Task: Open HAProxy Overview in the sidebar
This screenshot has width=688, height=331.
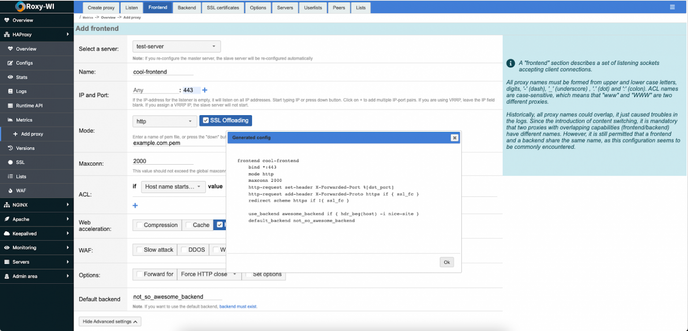Action: tap(26, 49)
